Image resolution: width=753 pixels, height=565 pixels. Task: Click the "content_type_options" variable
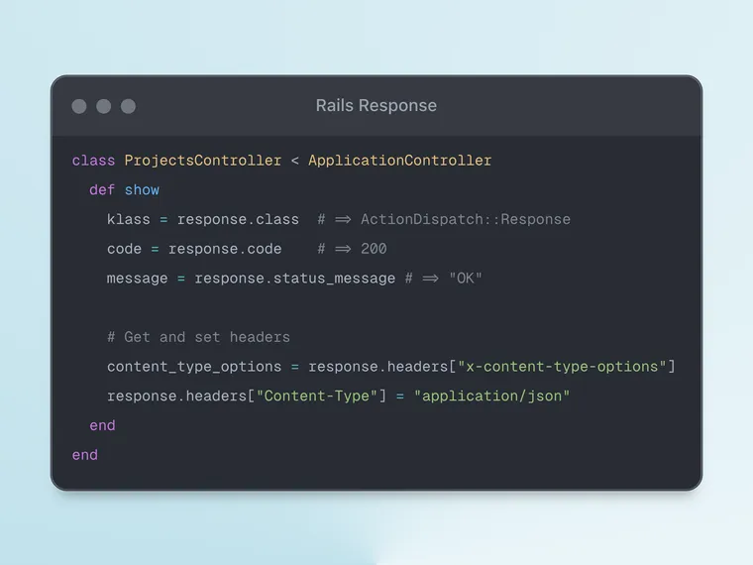194,367
